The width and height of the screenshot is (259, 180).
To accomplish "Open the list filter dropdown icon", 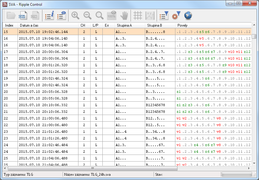I will 164,15.
